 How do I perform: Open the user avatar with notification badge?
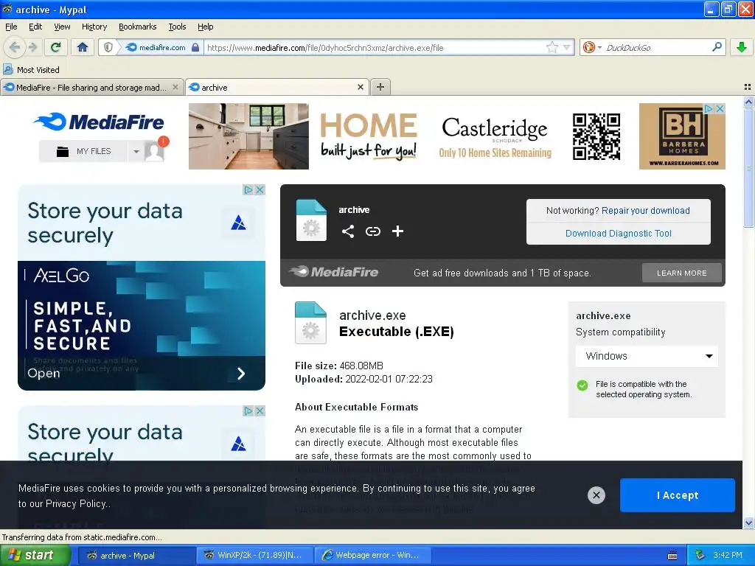[x=156, y=150]
